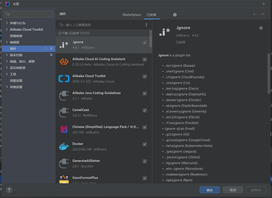Expand the 工具 tree node
Viewport: 272px width, 198px height.
click(x=7, y=74)
